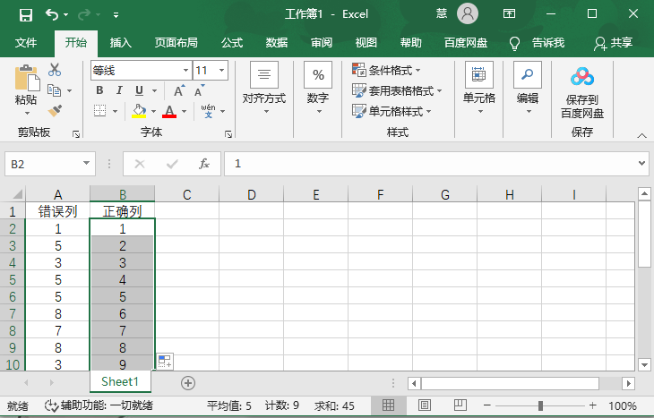
Task: Click the 共享 (Share) button
Action: [x=613, y=43]
